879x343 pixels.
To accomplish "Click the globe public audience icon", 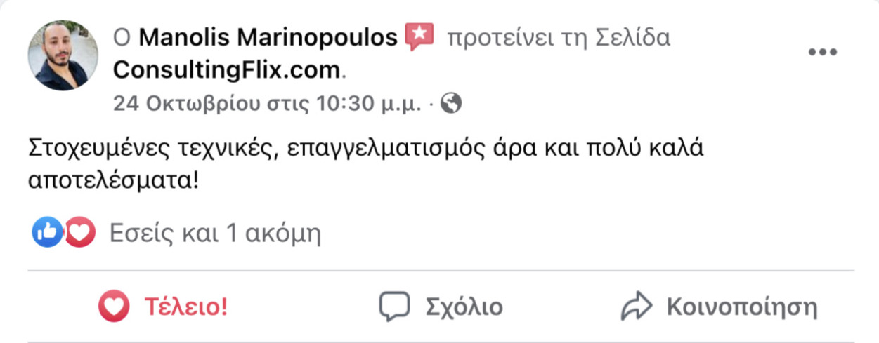I will pos(451,105).
